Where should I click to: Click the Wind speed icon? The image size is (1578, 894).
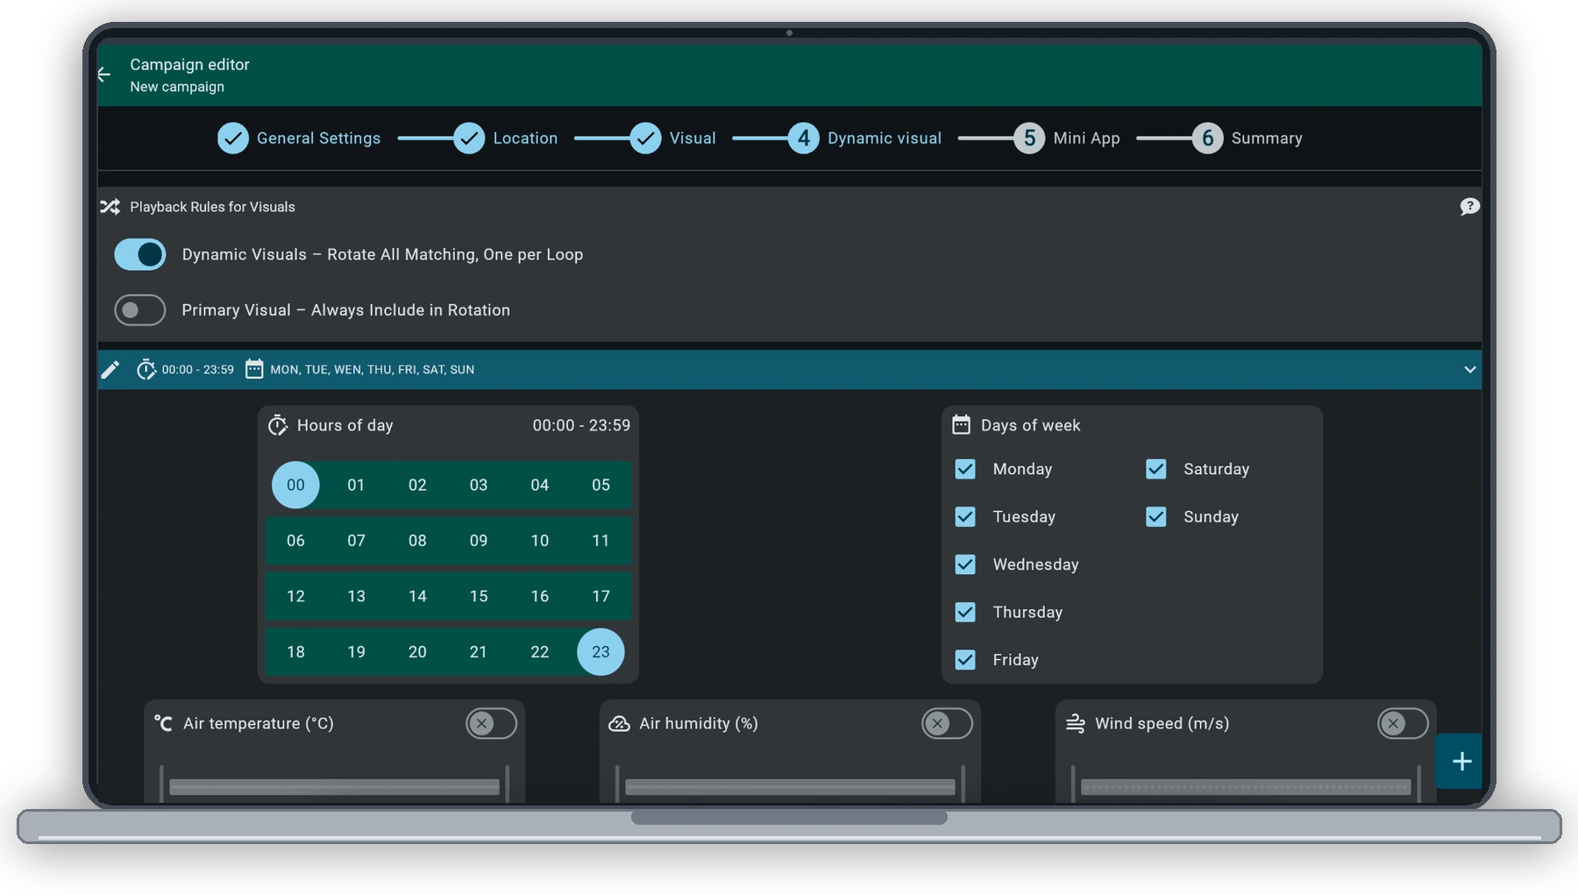[x=1075, y=723]
